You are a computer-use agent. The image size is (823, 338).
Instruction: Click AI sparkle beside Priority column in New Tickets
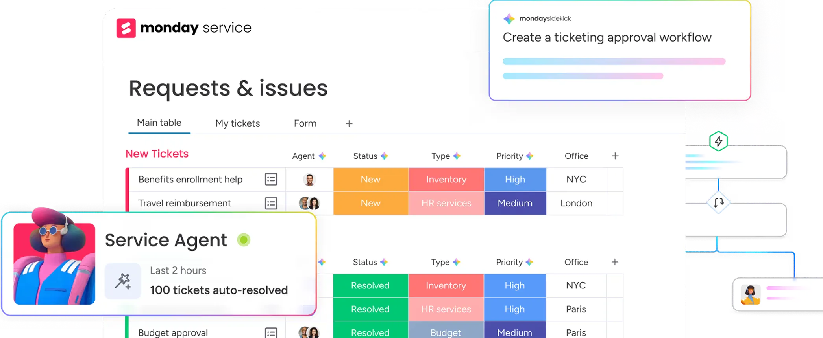pos(530,156)
